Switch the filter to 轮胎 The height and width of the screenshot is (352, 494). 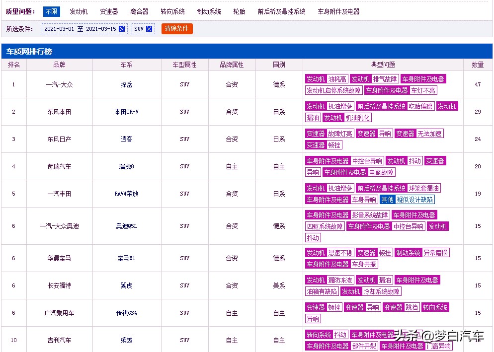pyautogui.click(x=239, y=11)
